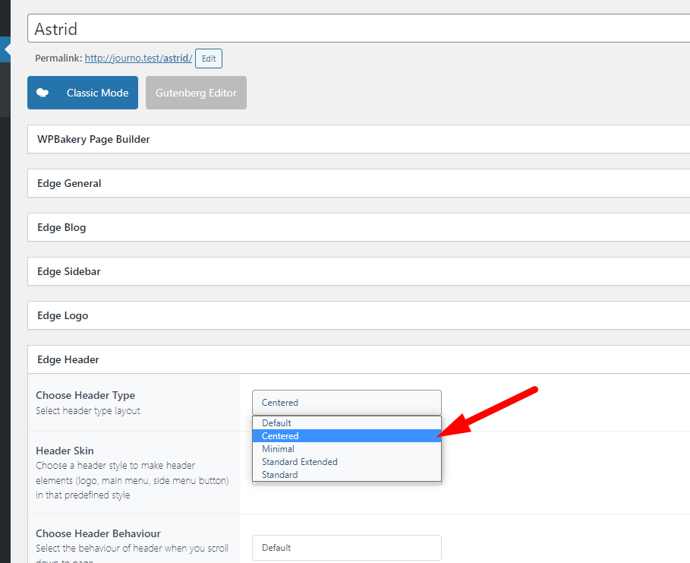The width and height of the screenshot is (690, 563).
Task: Switch to Classic Mode editor
Action: click(x=83, y=93)
